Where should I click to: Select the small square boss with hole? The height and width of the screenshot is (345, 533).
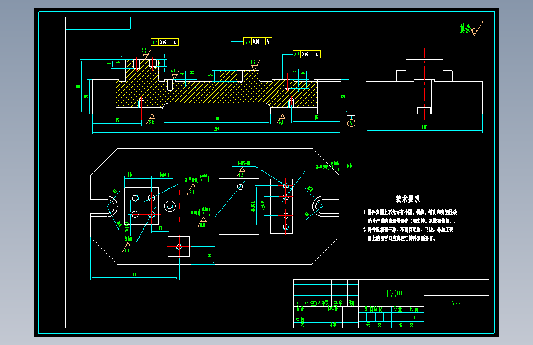[x=179, y=247]
